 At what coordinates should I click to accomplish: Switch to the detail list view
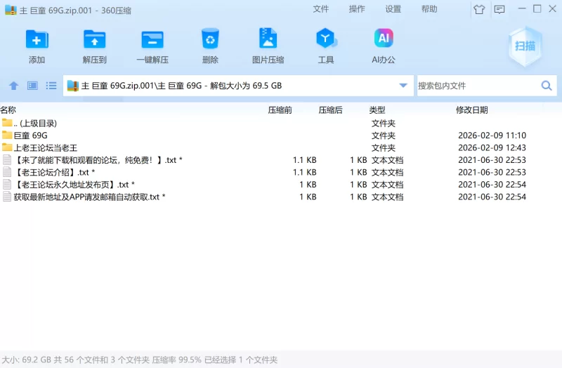coord(51,86)
